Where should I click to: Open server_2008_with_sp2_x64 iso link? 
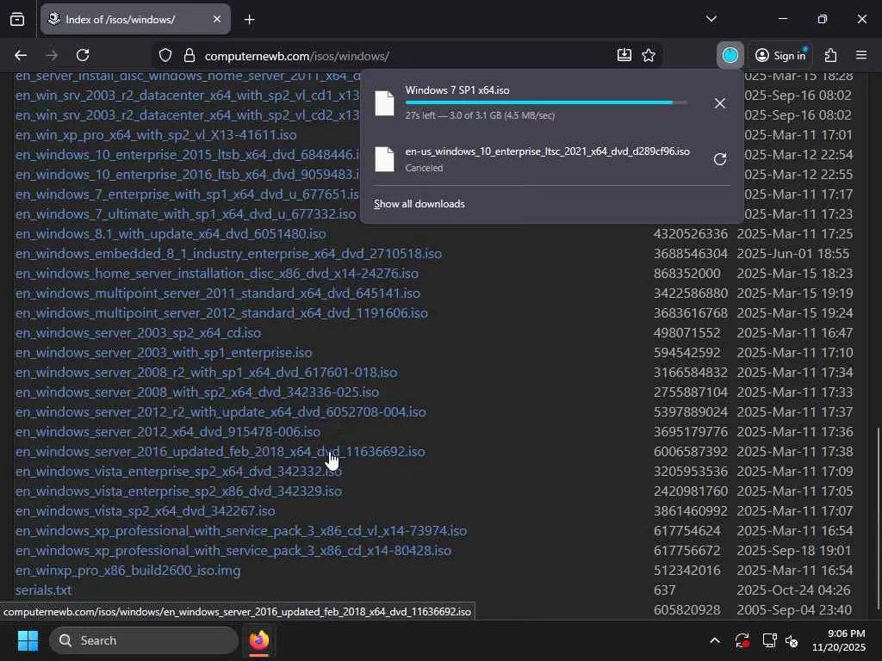(x=197, y=392)
